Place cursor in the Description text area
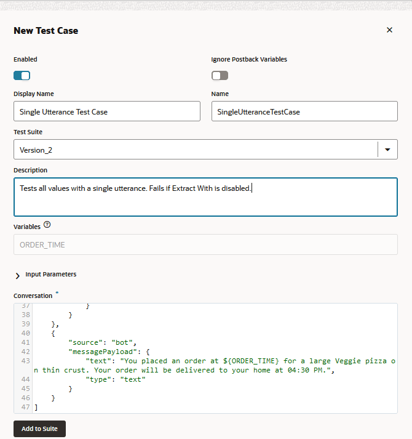The width and height of the screenshot is (412, 439). pos(205,197)
